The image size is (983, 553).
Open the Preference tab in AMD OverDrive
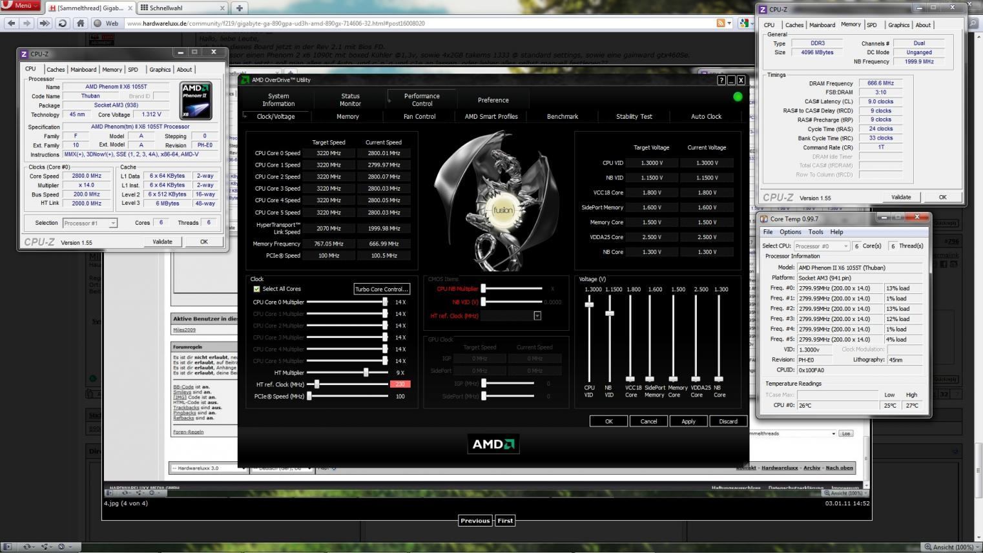493,100
